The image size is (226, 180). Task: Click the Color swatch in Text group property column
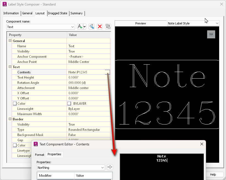(x=15, y=104)
